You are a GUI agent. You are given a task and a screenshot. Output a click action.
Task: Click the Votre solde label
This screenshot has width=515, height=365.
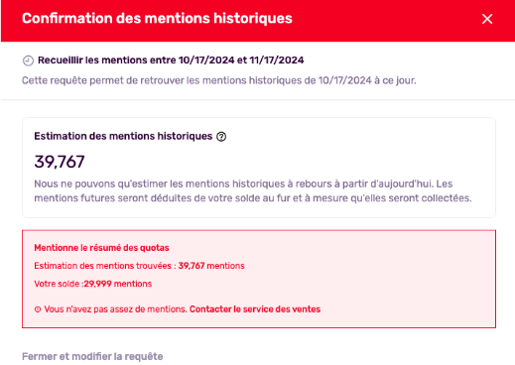pos(57,284)
